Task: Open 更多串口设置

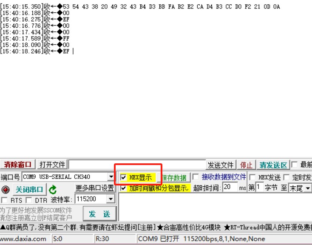Action: click(95, 188)
